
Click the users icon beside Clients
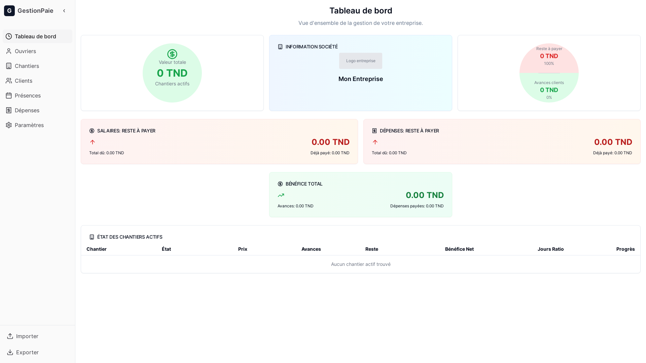[x=9, y=81]
